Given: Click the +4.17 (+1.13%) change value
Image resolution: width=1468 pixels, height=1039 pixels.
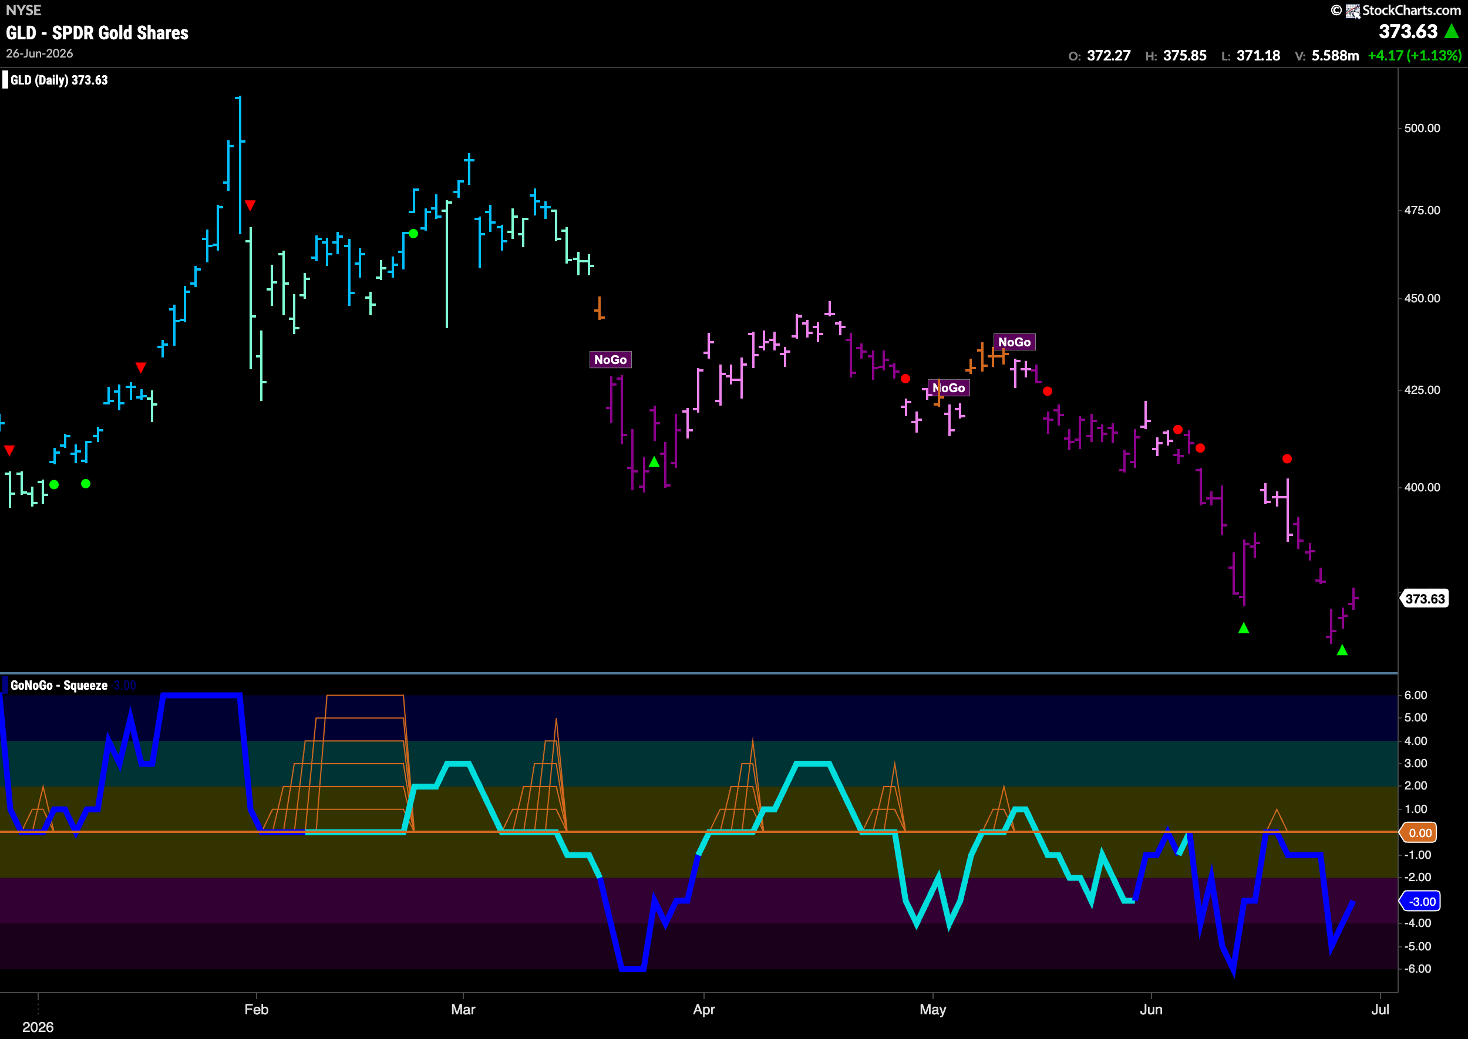Looking at the screenshot, I should [1414, 56].
